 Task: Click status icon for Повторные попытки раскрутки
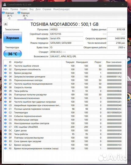(x=5, y=94)
